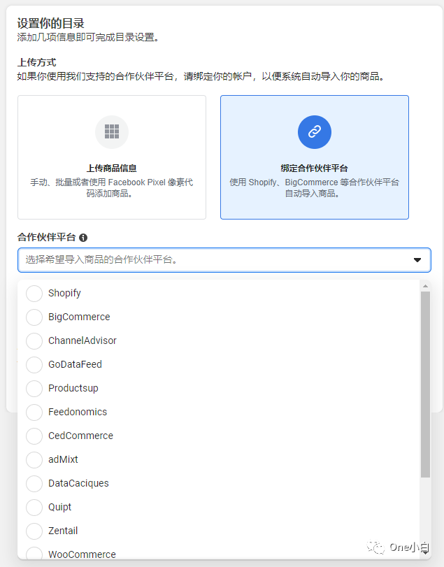444x567 pixels.
Task: Select the GoDataFeed radio button
Action: pos(34,365)
